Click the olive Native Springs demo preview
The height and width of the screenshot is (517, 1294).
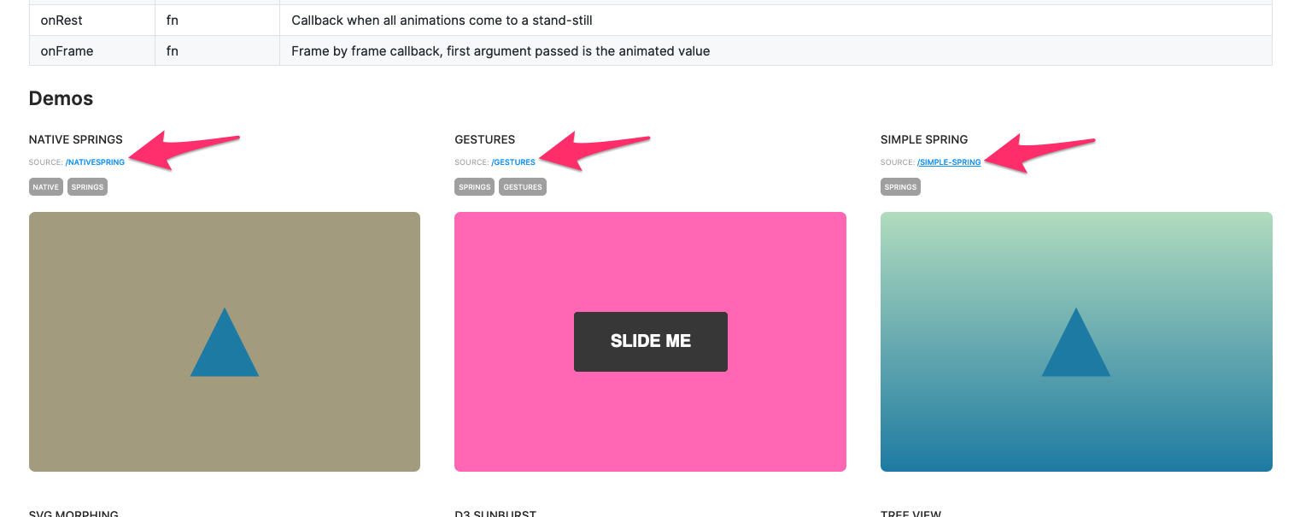click(x=224, y=256)
